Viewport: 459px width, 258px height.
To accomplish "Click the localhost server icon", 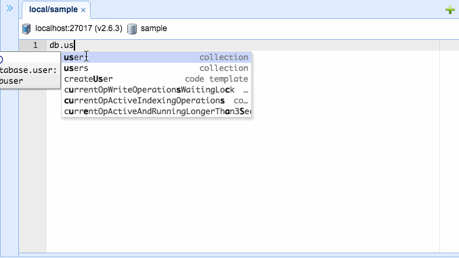I will click(26, 29).
